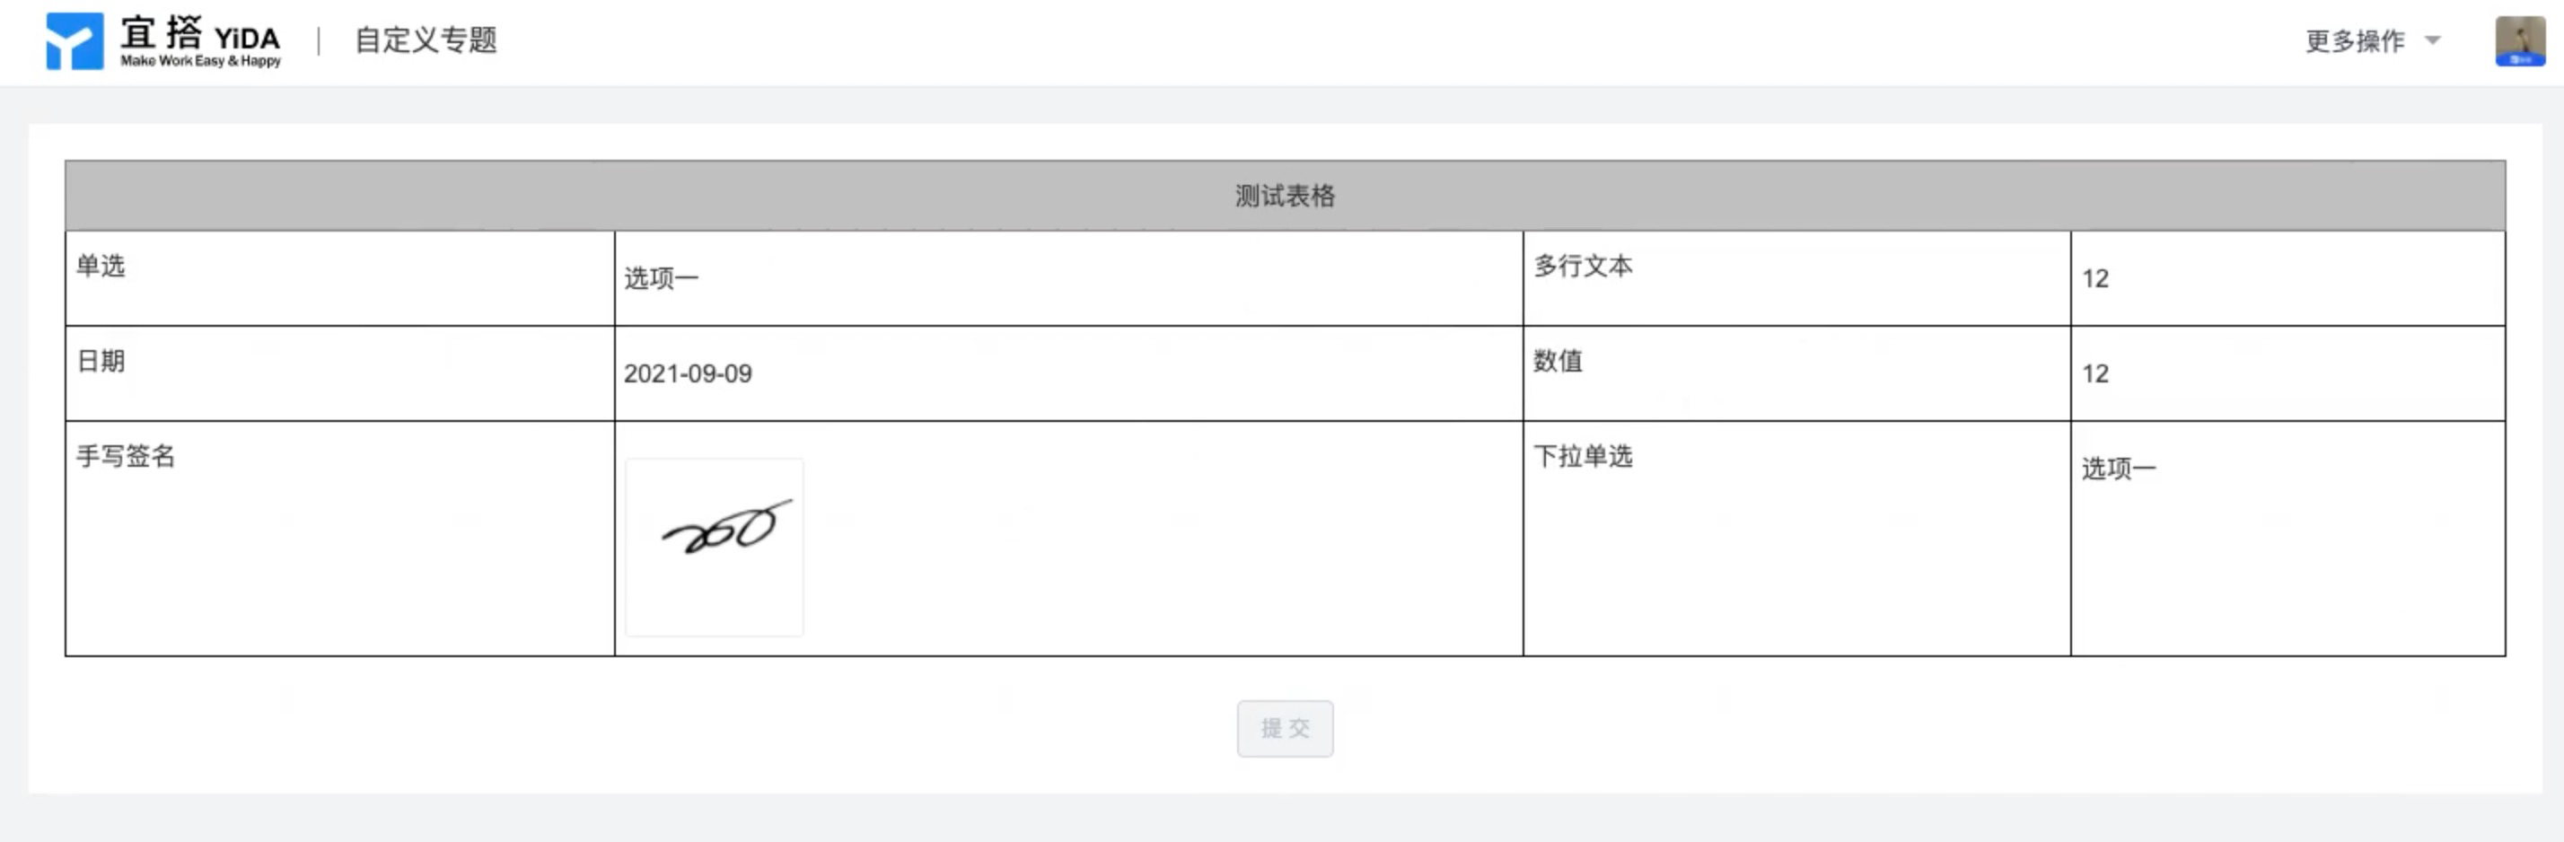Click the 多行文本 label cell

[x=1796, y=278]
